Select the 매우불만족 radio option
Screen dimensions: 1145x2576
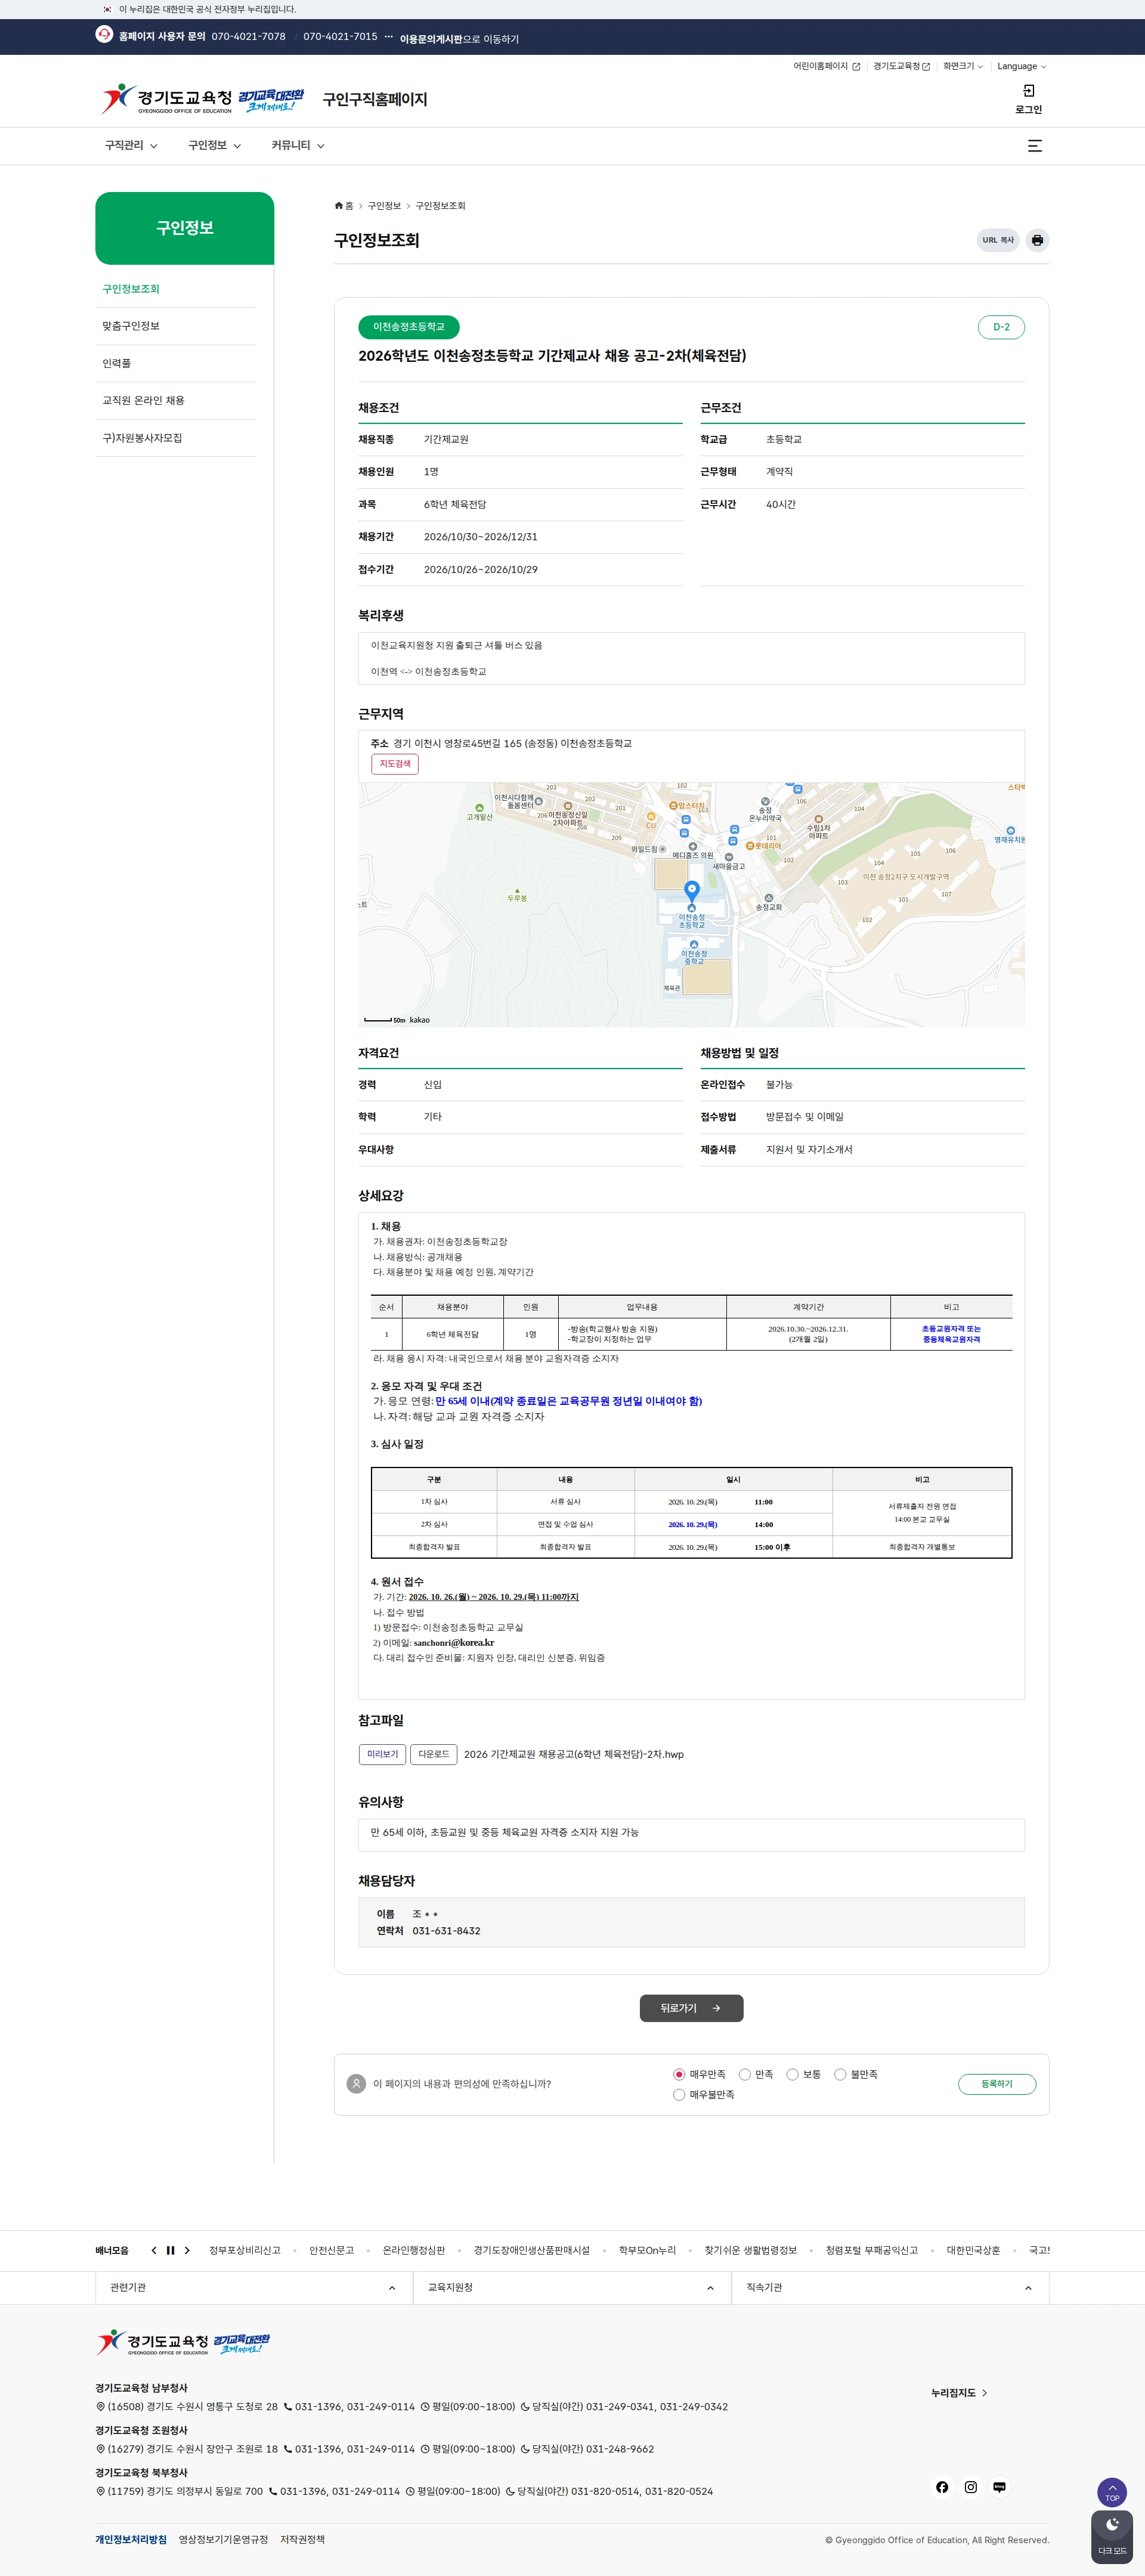click(679, 2094)
